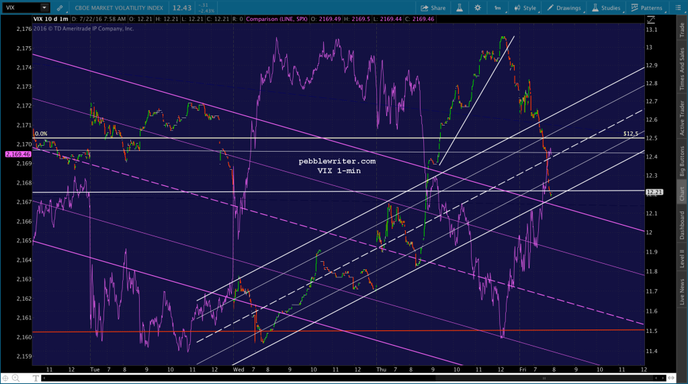The image size is (688, 384).
Task: Open the flask tools icon beside Share
Action: coord(460,7)
